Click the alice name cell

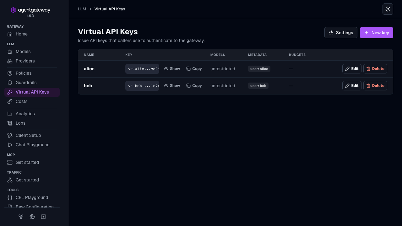(89, 69)
